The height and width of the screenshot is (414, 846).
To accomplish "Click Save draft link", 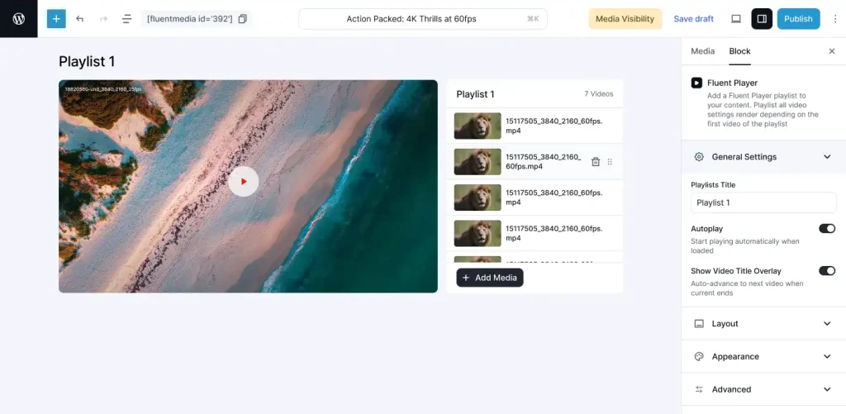I will (693, 19).
